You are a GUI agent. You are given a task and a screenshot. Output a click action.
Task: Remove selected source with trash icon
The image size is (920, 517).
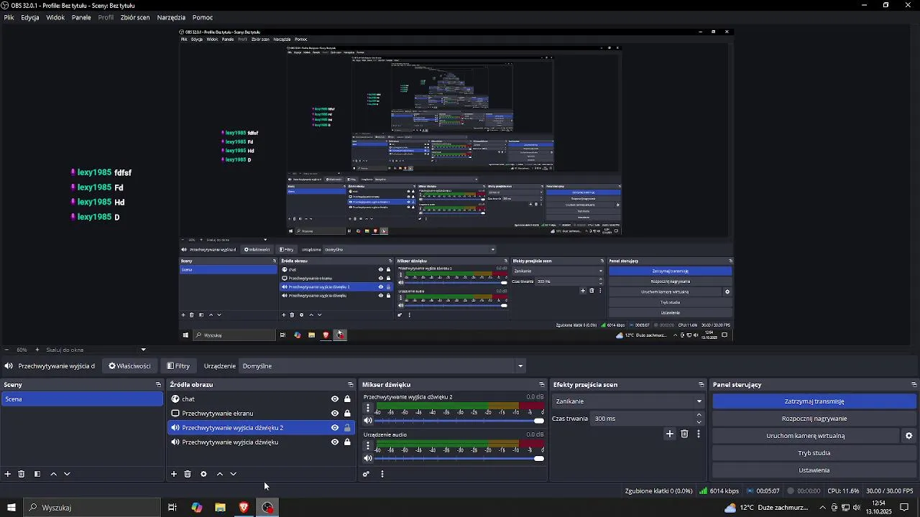point(188,474)
